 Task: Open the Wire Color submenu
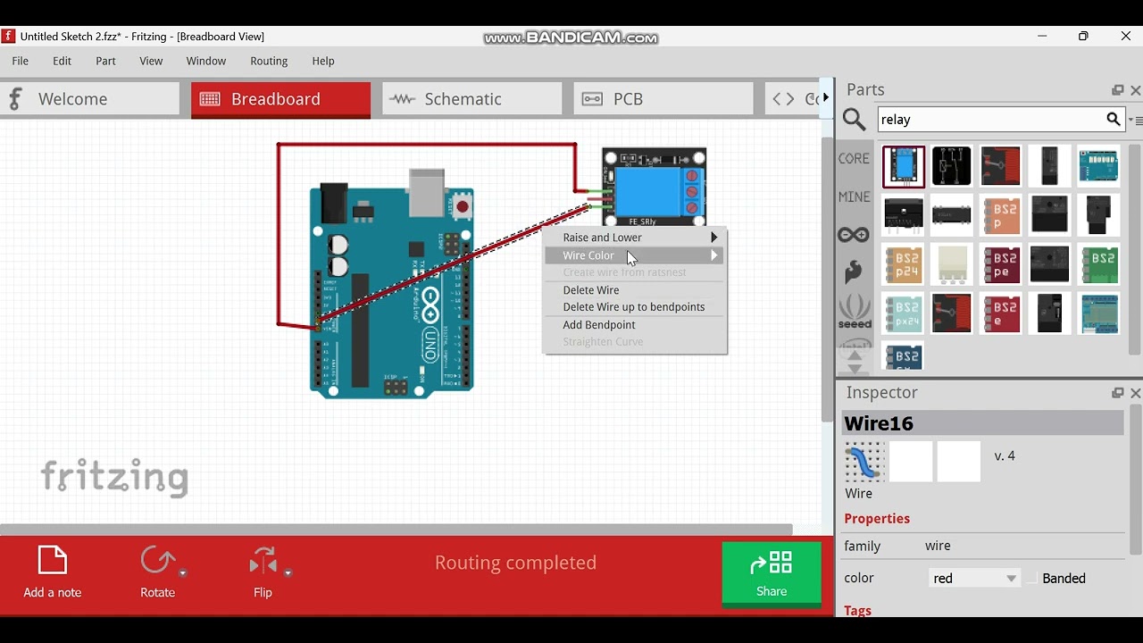(635, 255)
